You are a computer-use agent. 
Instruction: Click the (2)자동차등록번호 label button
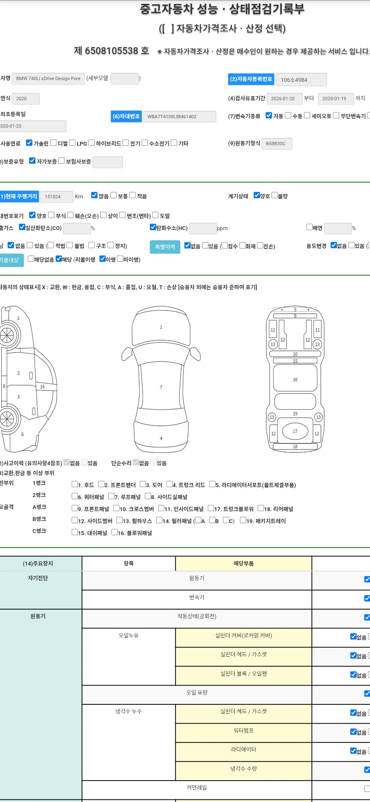click(x=251, y=79)
